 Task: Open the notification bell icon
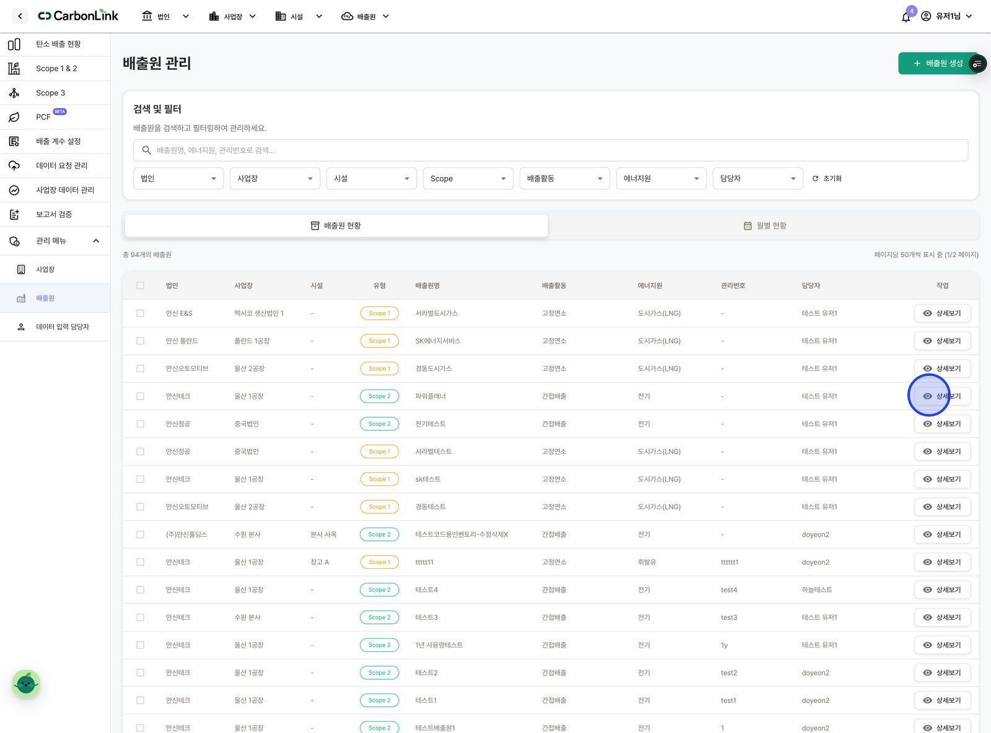pos(906,17)
